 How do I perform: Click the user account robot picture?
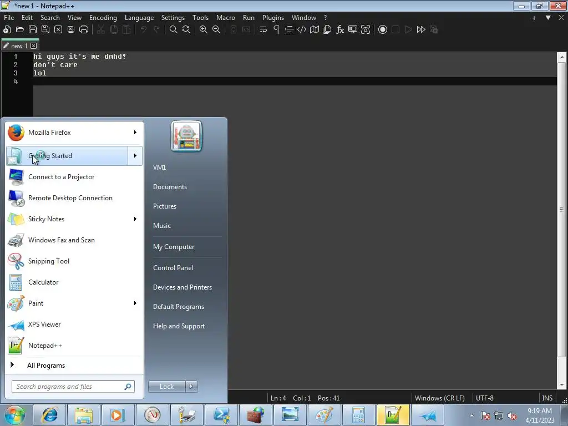(186, 136)
